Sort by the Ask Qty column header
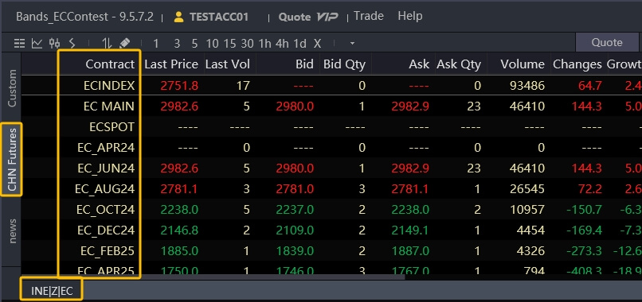Viewport: 642px width, 302px height. pyautogui.click(x=459, y=64)
